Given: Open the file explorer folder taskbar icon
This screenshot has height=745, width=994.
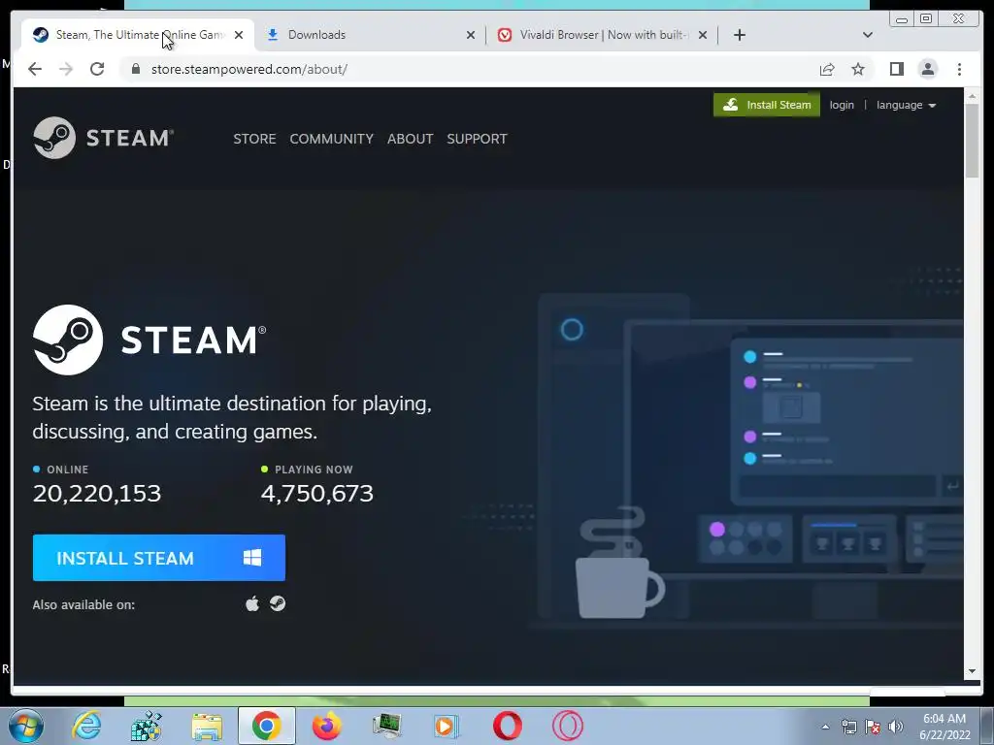Looking at the screenshot, I should point(207,726).
